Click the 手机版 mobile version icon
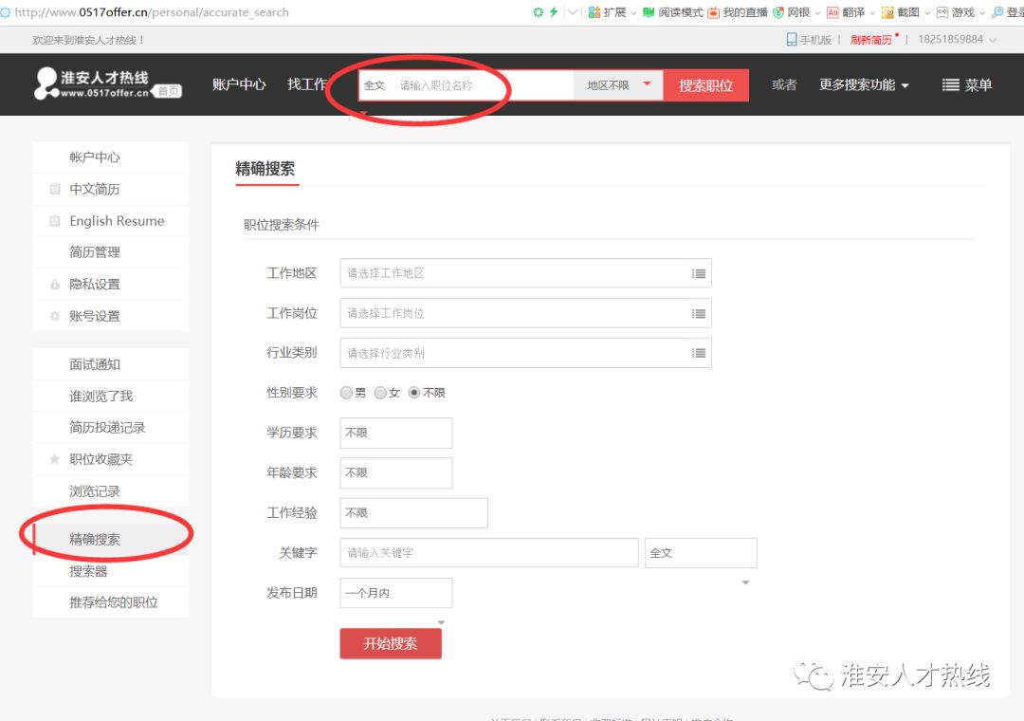This screenshot has height=721, width=1024. pyautogui.click(x=792, y=40)
